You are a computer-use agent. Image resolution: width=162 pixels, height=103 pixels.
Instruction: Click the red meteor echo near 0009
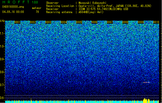tap(146, 82)
